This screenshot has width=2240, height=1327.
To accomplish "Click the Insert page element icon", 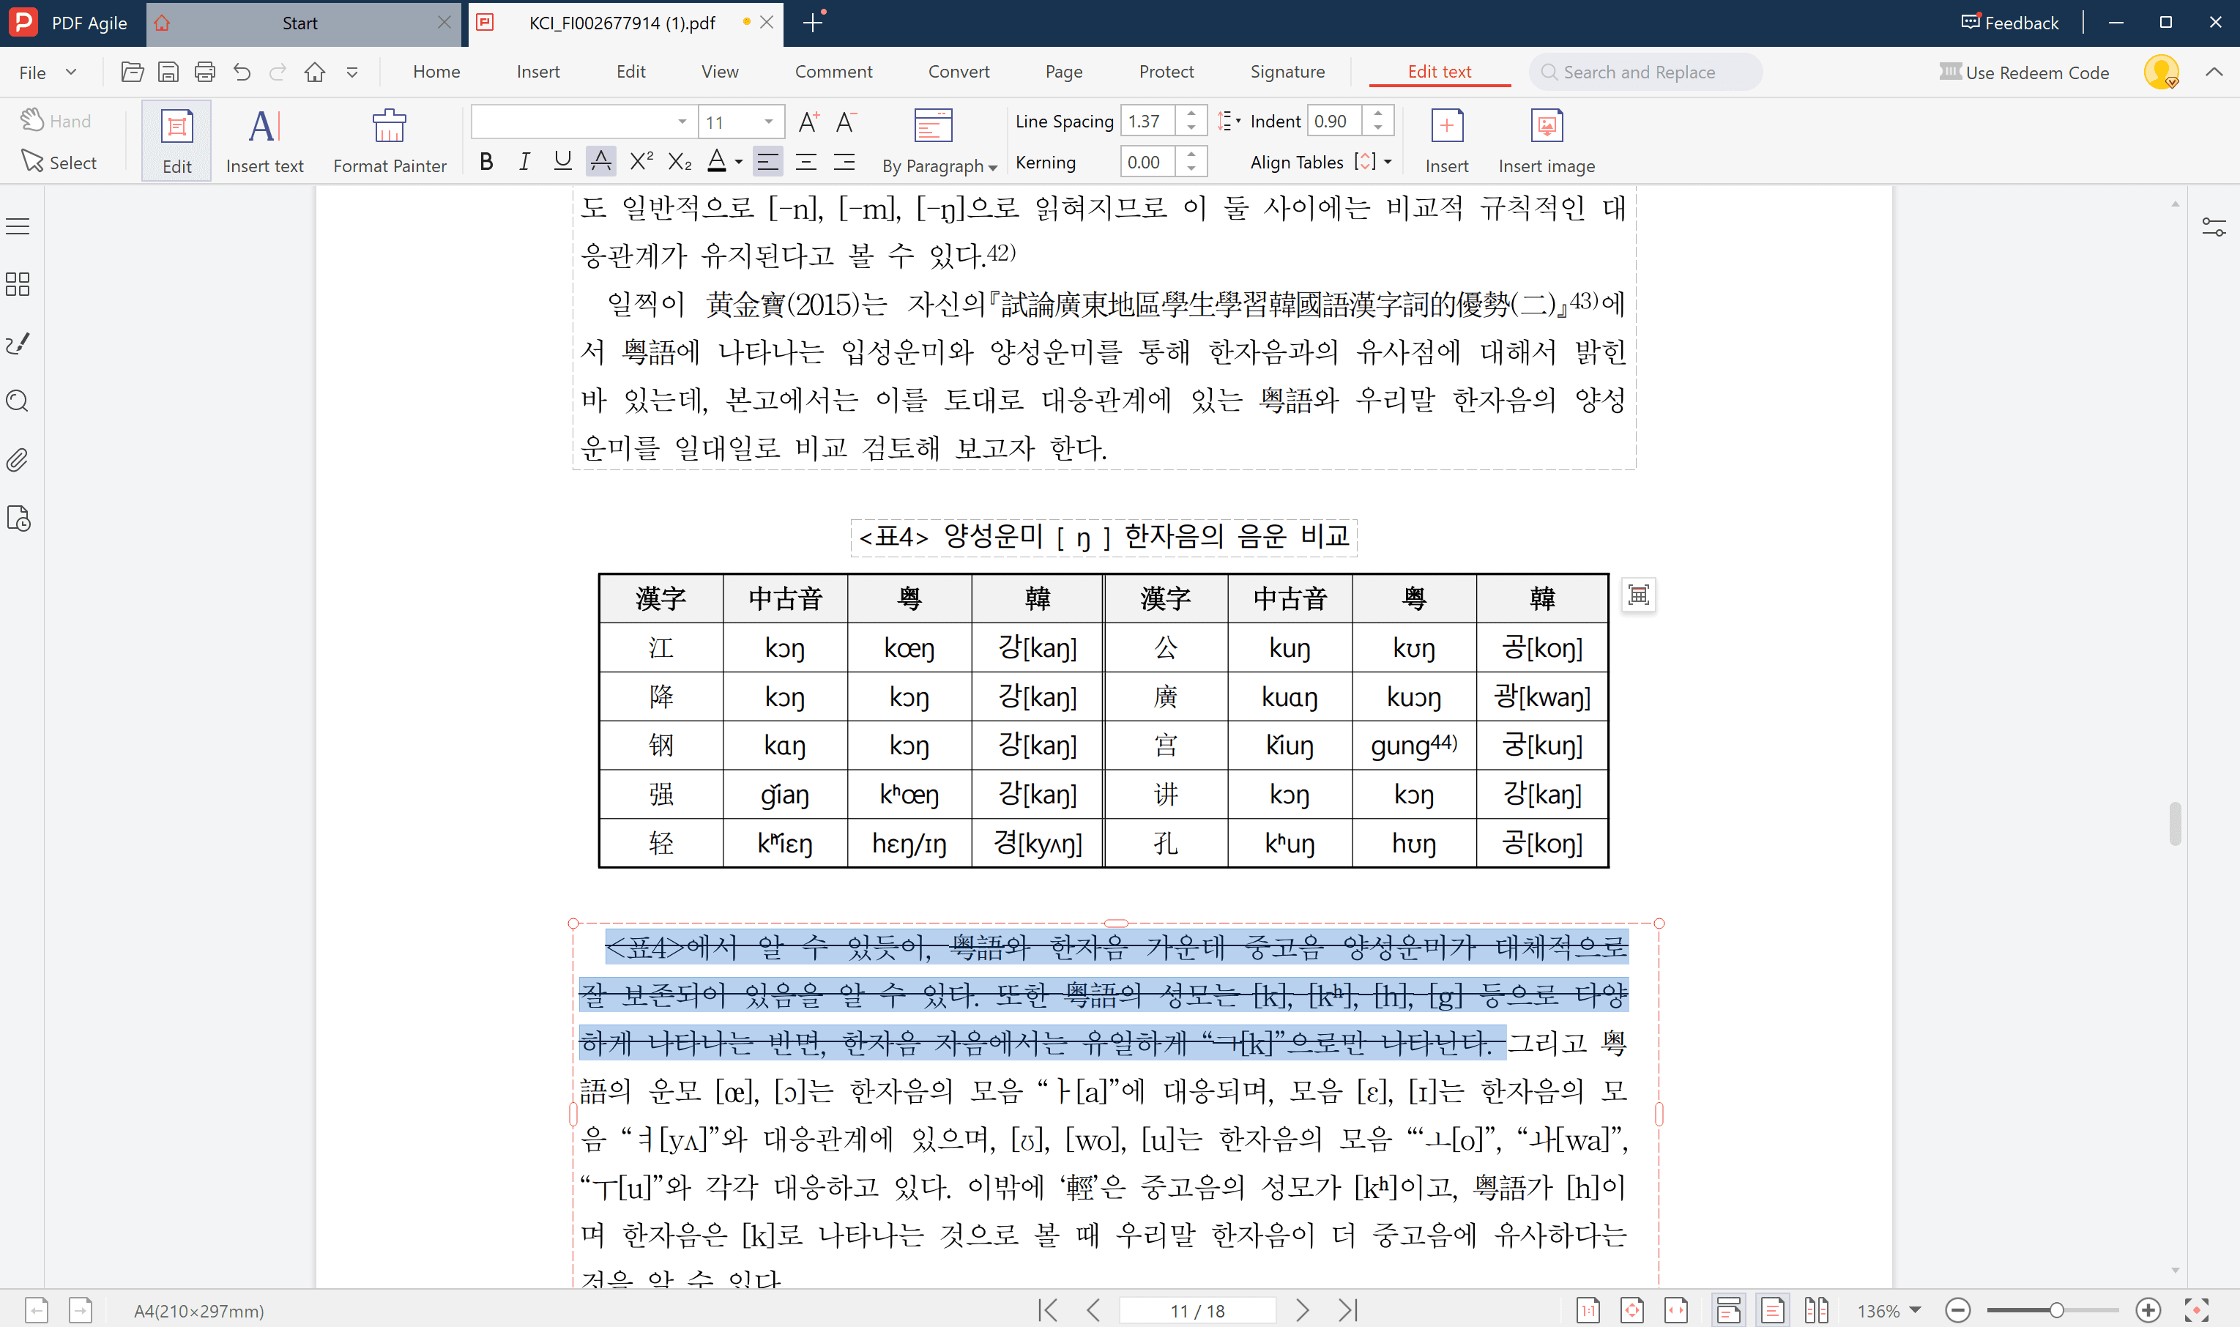I will pyautogui.click(x=1446, y=141).
